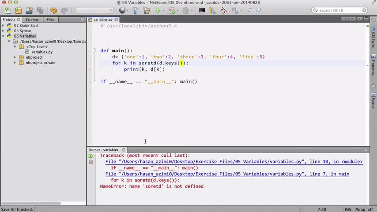This screenshot has width=377, height=212.
Task: Close the variables.py editor tab
Action: tap(117, 19)
